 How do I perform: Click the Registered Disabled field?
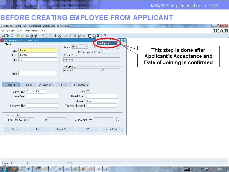[101, 105]
